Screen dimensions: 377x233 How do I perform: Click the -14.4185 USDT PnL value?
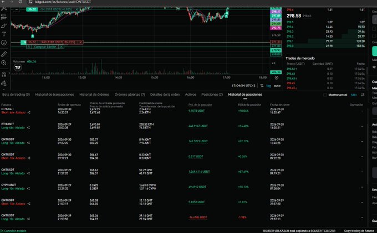(197, 218)
